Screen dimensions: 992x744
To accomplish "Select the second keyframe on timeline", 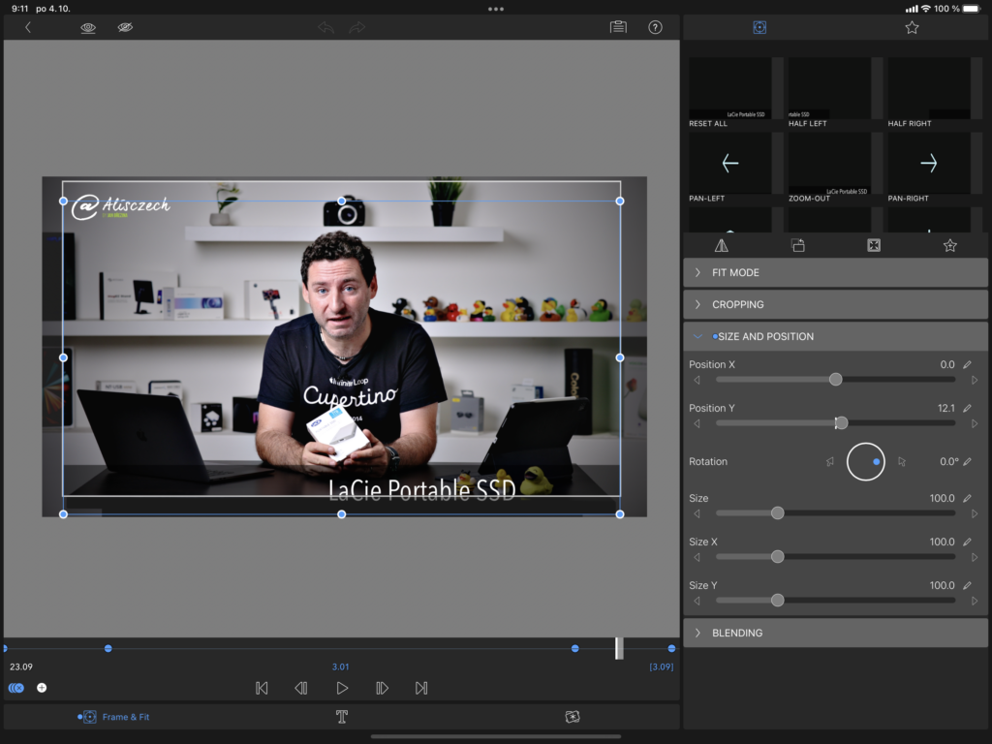I will pyautogui.click(x=108, y=648).
